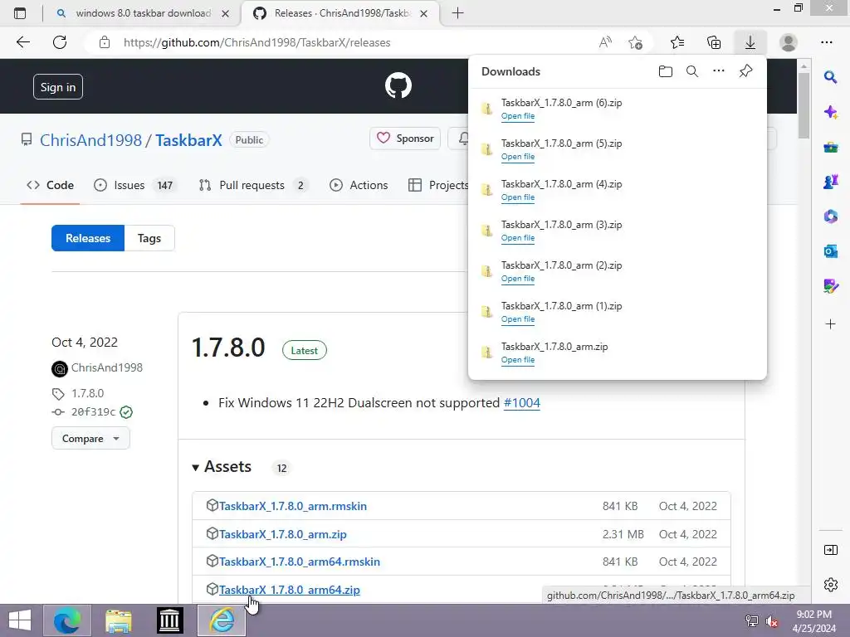Open file for TaskbarX_1.7.8.0_arm (6).zip
The image size is (850, 637).
point(518,116)
